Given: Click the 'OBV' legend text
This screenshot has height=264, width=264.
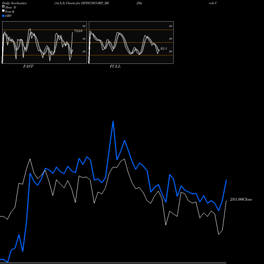Looking at the screenshot, I should 8,16.
